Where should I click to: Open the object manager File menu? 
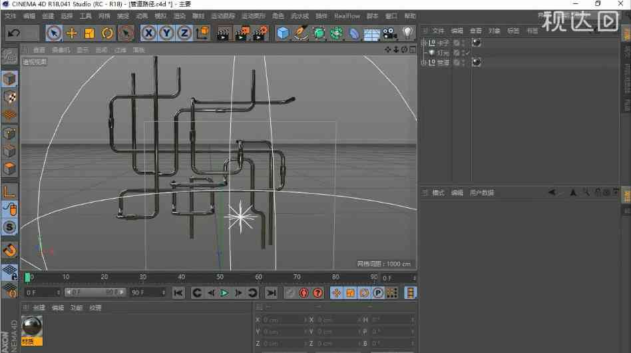click(x=438, y=31)
